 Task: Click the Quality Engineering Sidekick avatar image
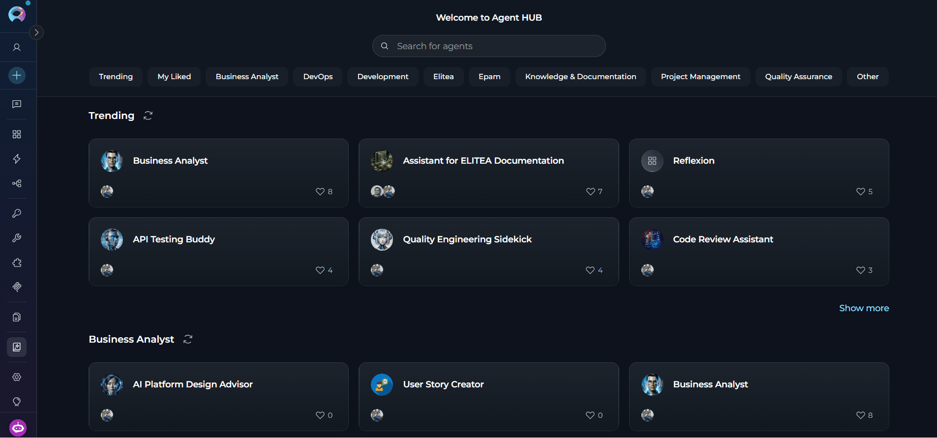(x=382, y=239)
